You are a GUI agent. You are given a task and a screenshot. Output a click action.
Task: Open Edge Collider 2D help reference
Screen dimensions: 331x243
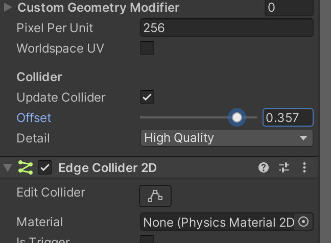tap(264, 167)
